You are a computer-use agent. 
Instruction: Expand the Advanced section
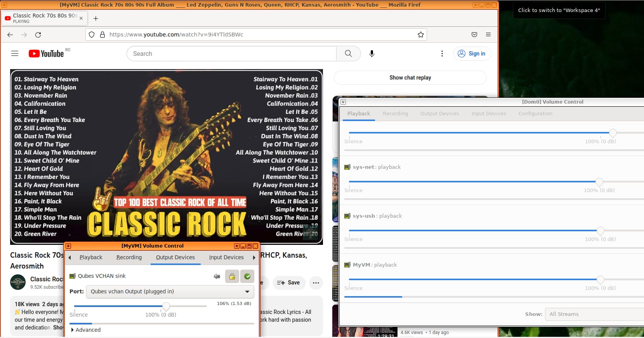86,330
